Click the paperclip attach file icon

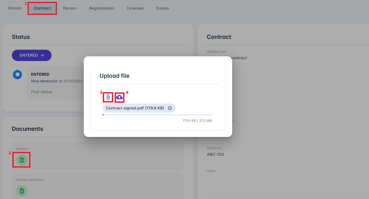[x=108, y=97]
